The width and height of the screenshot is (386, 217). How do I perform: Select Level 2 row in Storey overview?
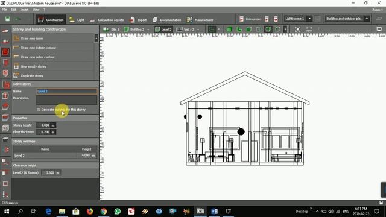(55, 156)
